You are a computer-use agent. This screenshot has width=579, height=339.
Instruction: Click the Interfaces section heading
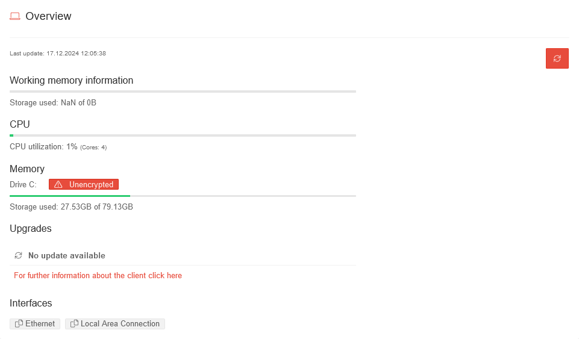[x=31, y=303]
